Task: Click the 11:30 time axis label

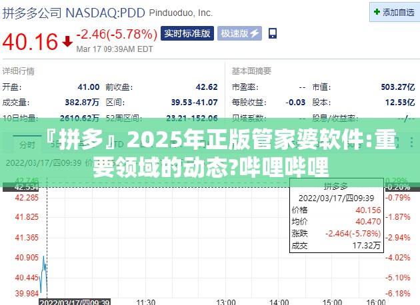Action: pyautogui.click(x=146, y=302)
